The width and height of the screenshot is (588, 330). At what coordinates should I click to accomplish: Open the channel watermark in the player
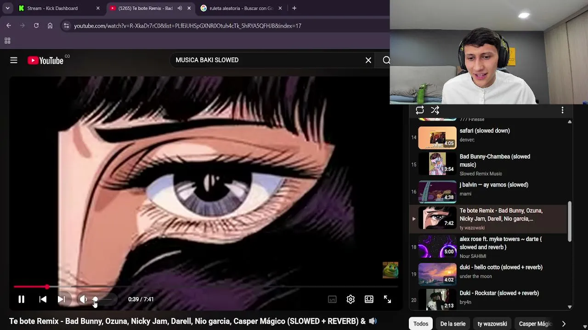click(390, 270)
